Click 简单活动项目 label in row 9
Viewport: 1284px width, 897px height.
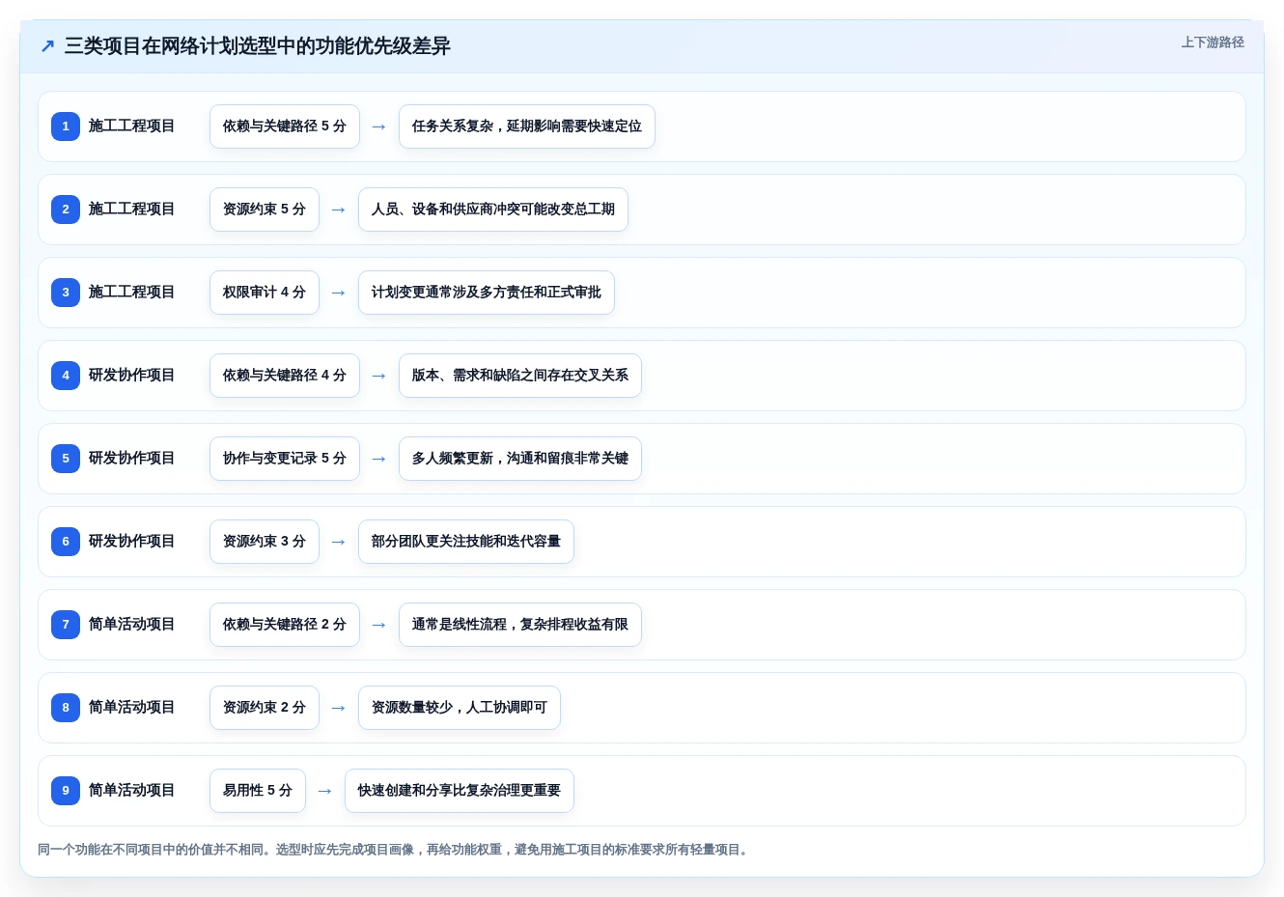click(132, 791)
